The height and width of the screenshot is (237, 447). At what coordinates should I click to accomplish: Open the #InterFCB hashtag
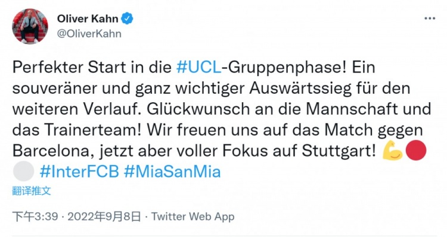tap(79, 172)
